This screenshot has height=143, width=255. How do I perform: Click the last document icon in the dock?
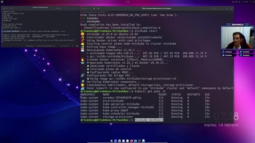pyautogui.click(x=143, y=141)
